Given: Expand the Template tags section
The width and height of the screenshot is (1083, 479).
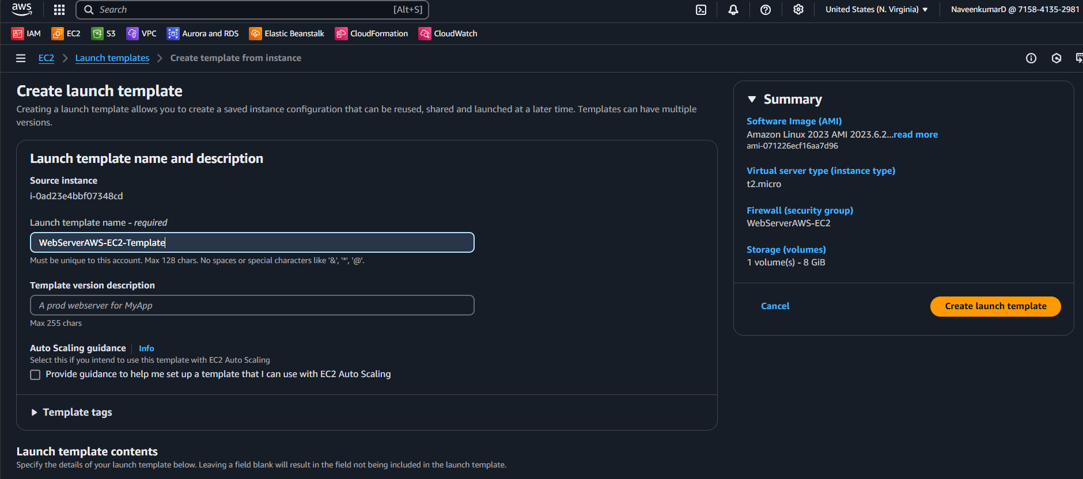Looking at the screenshot, I should (71, 412).
